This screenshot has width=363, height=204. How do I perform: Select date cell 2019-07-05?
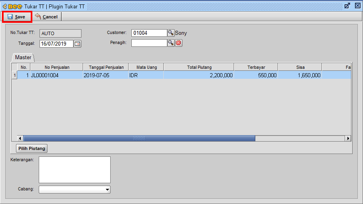pos(106,75)
